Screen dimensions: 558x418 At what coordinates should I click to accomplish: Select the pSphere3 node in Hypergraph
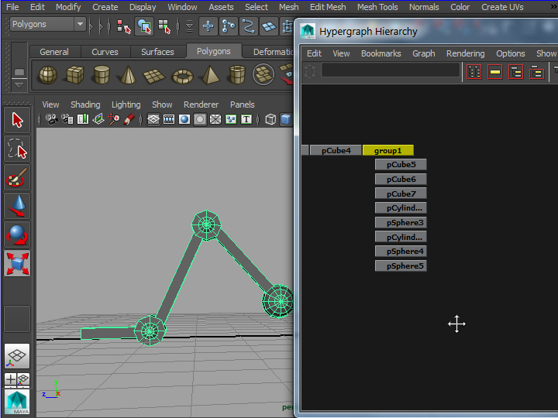click(x=401, y=222)
